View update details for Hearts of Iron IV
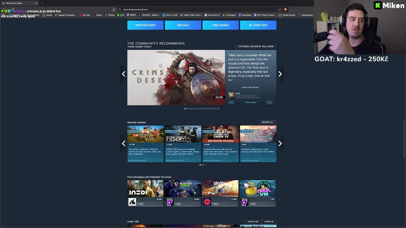The image size is (406, 228). (212, 161)
